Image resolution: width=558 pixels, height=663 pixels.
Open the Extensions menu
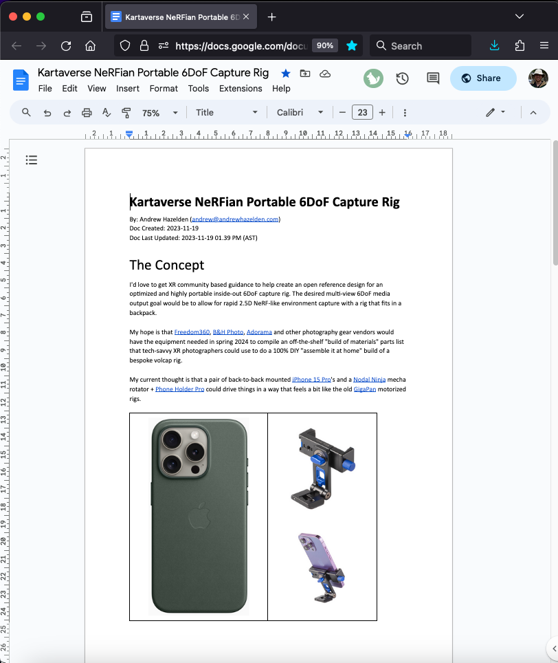[241, 88]
